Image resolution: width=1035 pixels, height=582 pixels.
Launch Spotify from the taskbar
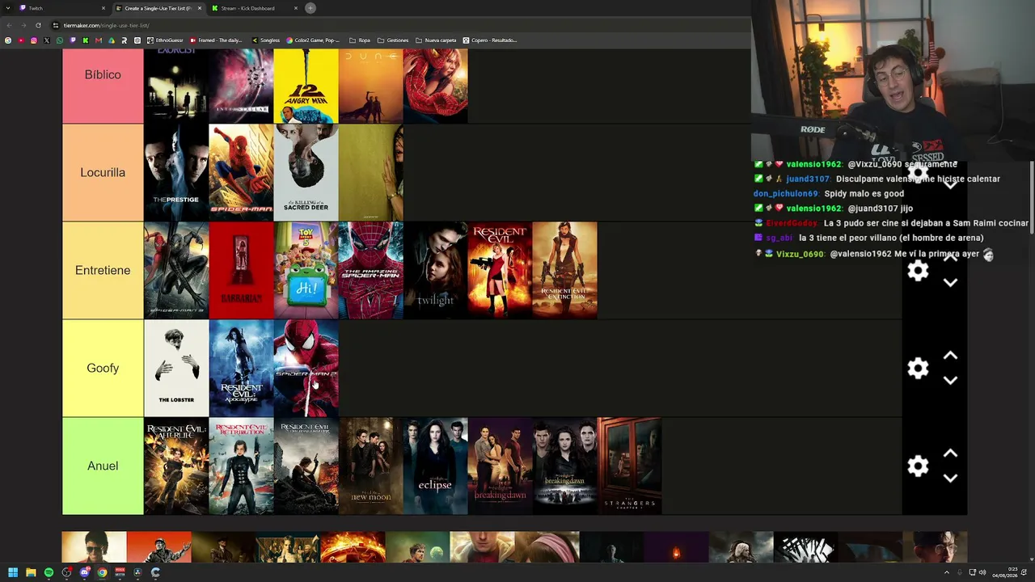[x=49, y=572]
